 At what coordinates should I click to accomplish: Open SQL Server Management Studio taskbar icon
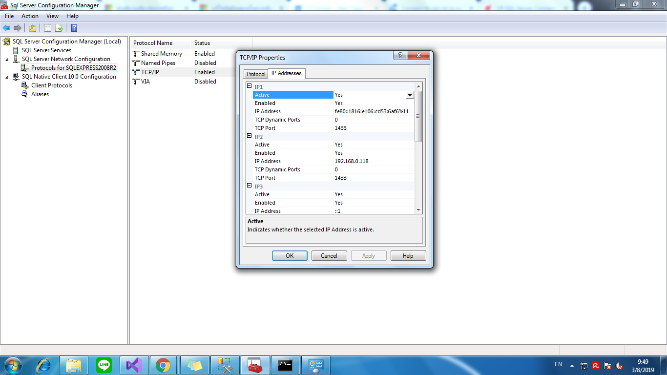pyautogui.click(x=225, y=365)
